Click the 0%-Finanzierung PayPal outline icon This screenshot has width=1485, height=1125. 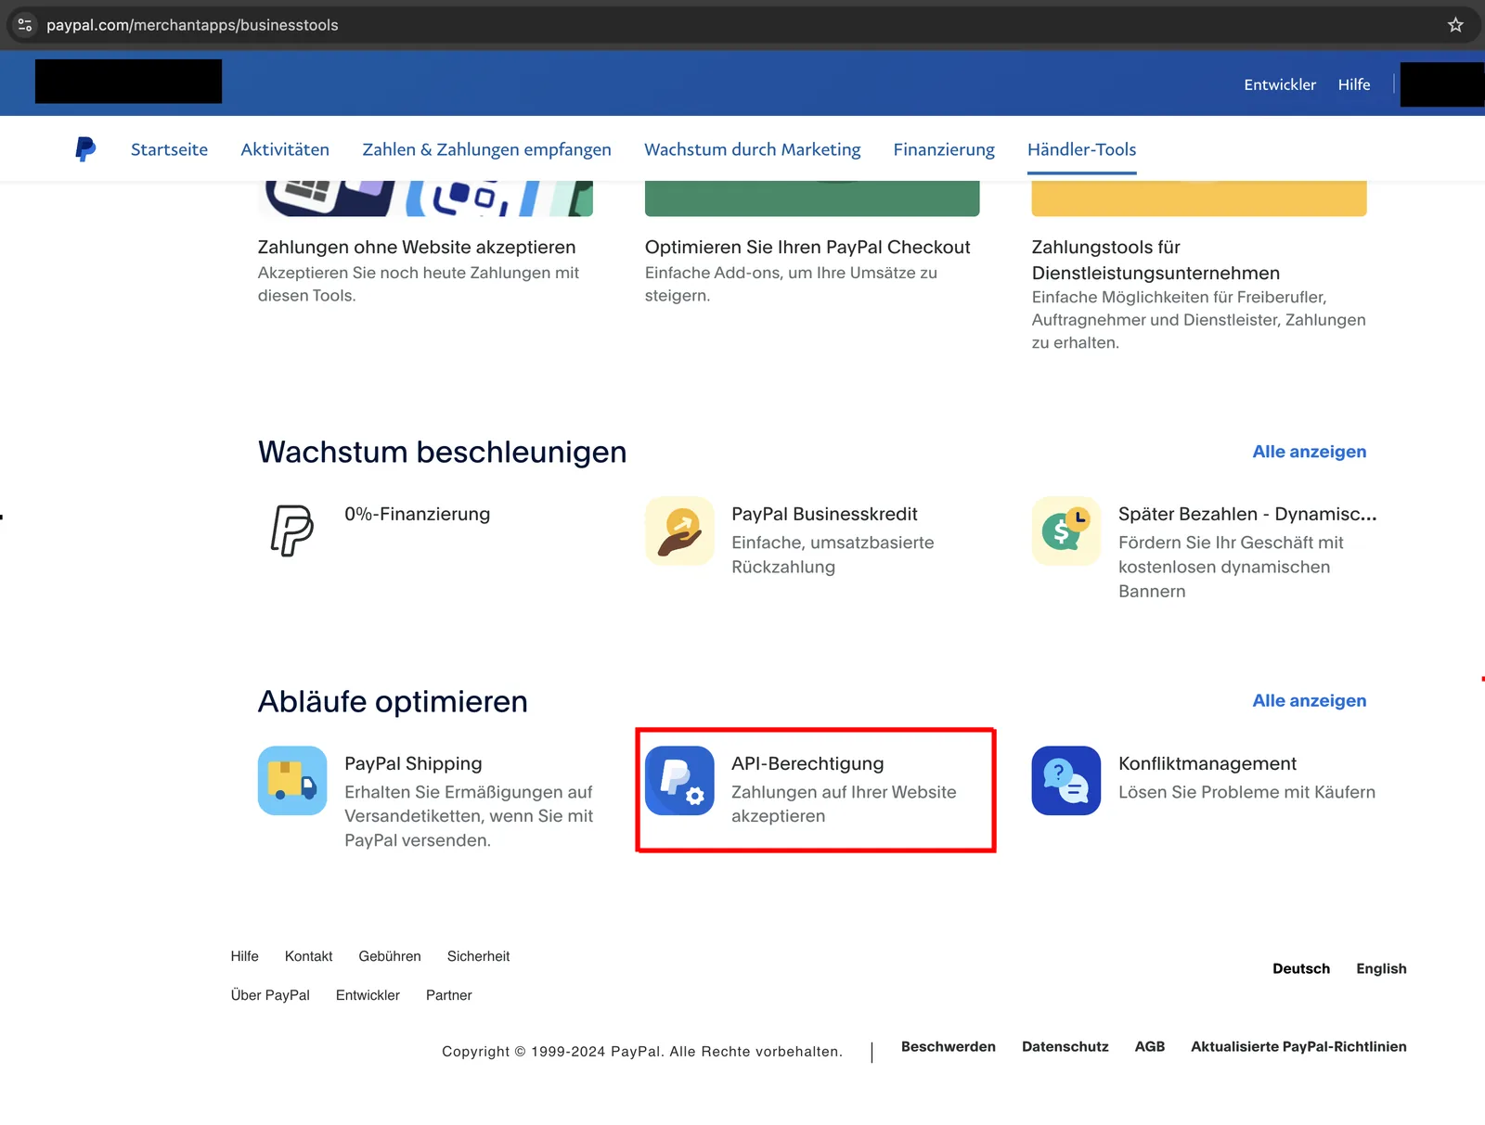[292, 531]
